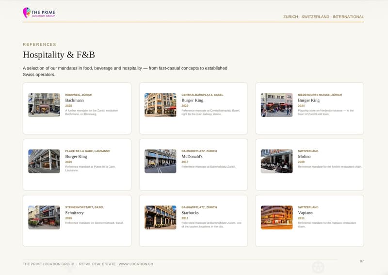Click the intro paragraph about food and beverage mandates
Viewport: 388px width, 275px height.
pos(125,71)
